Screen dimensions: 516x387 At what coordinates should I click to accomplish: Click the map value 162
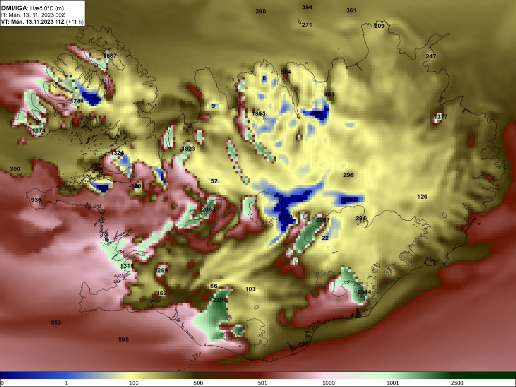(x=162, y=293)
